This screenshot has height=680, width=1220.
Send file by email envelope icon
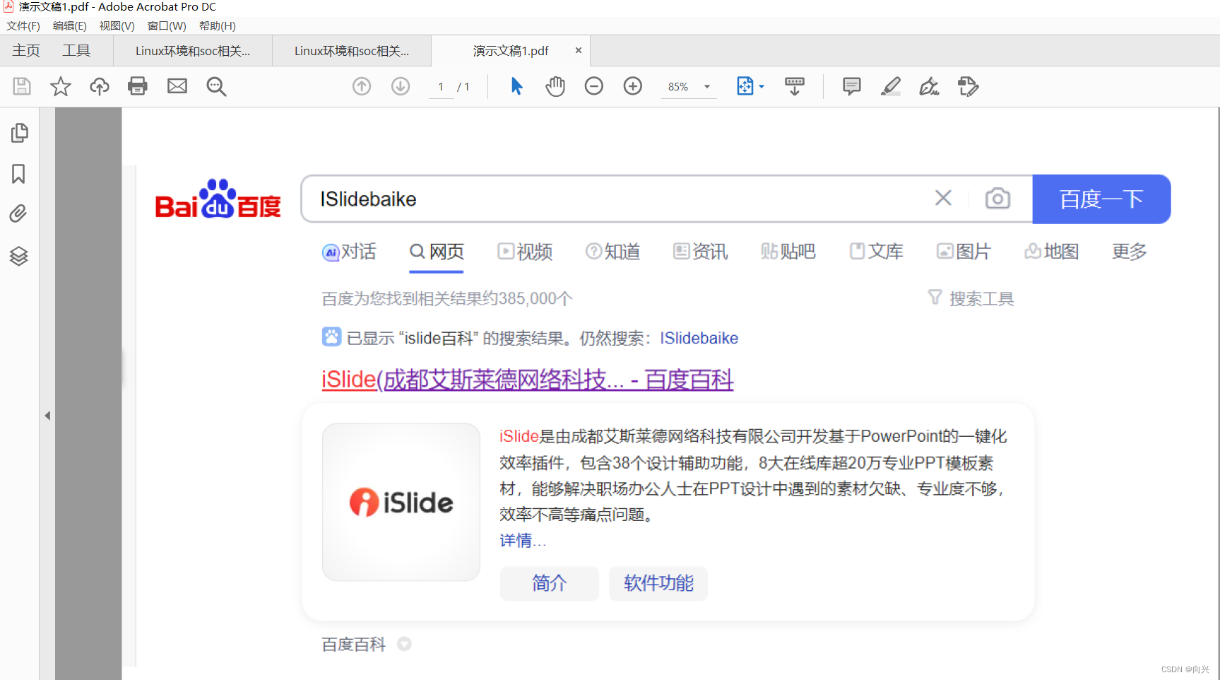point(177,86)
